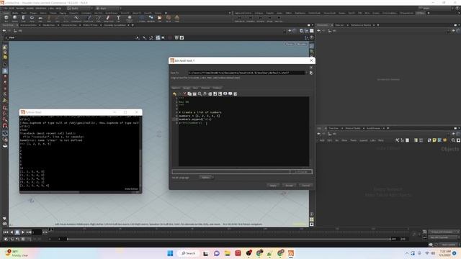The width and height of the screenshot is (461, 259).
Task: Select the Box shelf tool
Action: tap(6, 19)
